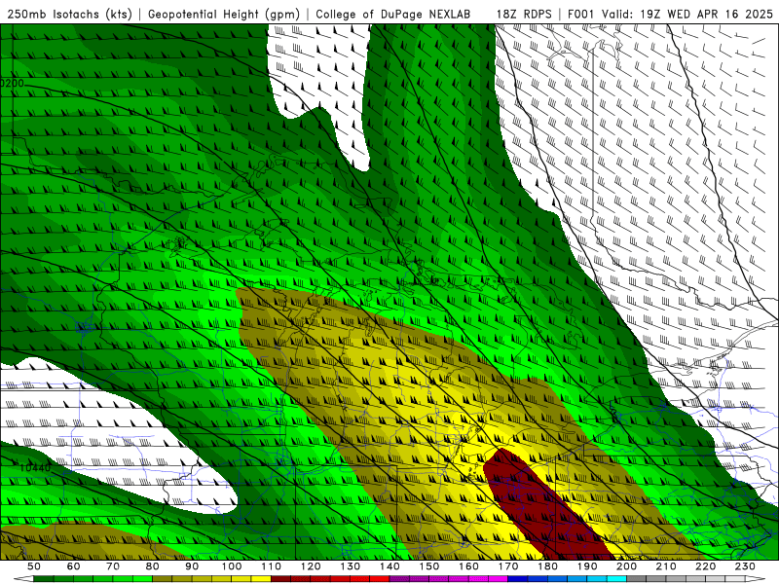Click the dark maroon swatch just above 110

(x=281, y=579)
